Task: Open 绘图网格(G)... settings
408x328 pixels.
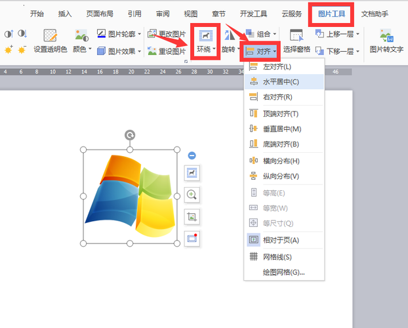Action: (284, 272)
